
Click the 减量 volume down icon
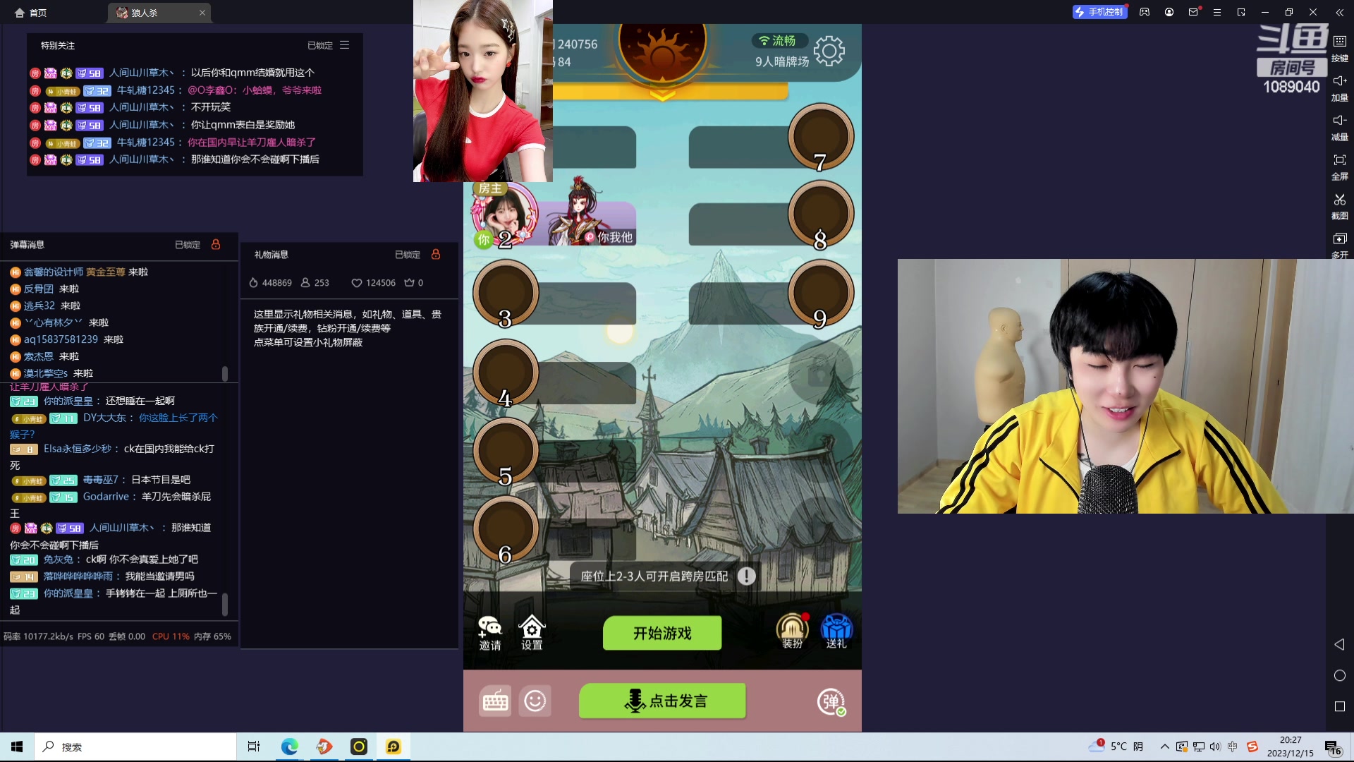pyautogui.click(x=1340, y=128)
